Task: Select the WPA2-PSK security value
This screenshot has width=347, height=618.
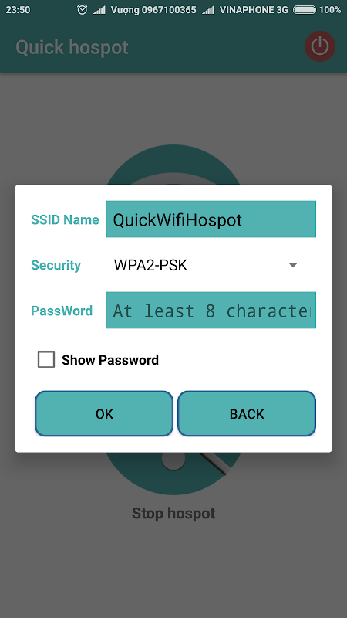Action: 150,265
